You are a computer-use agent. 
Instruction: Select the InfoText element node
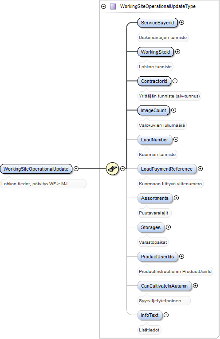(150, 315)
